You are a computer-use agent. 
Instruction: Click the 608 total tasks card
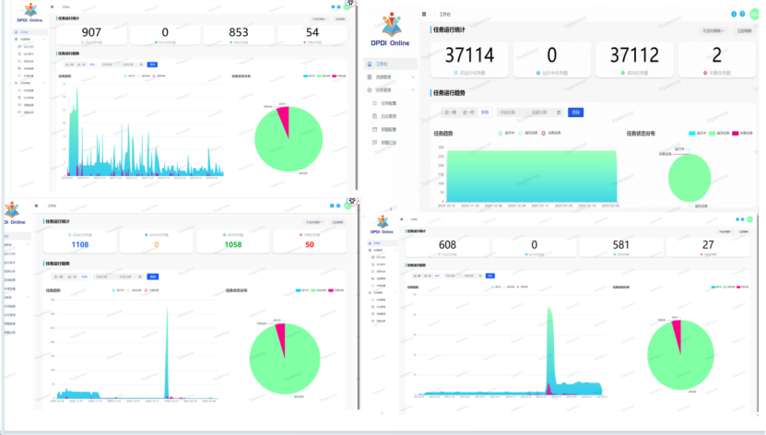coord(447,246)
